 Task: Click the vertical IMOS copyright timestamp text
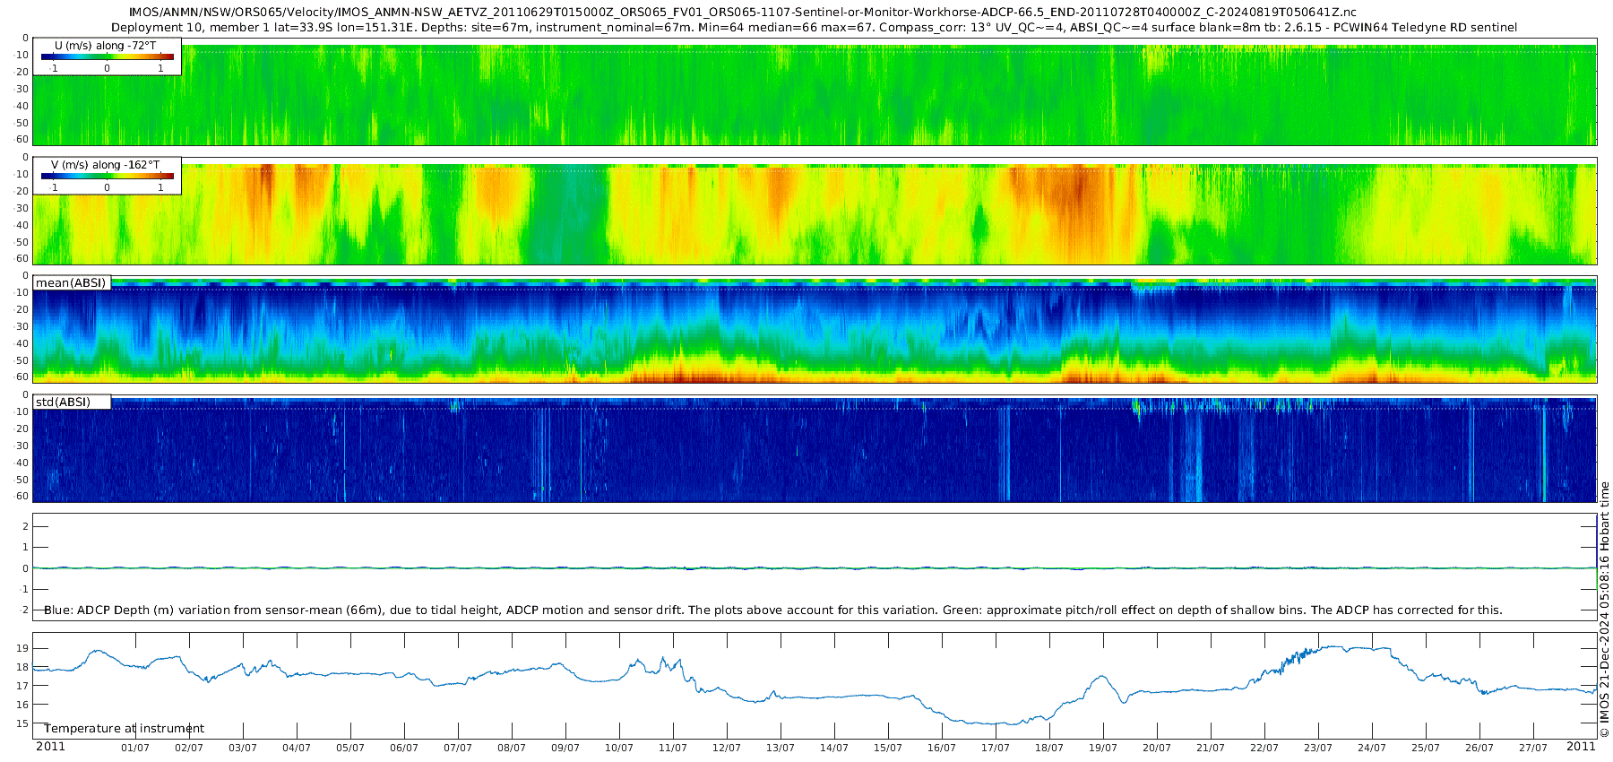tap(1604, 610)
